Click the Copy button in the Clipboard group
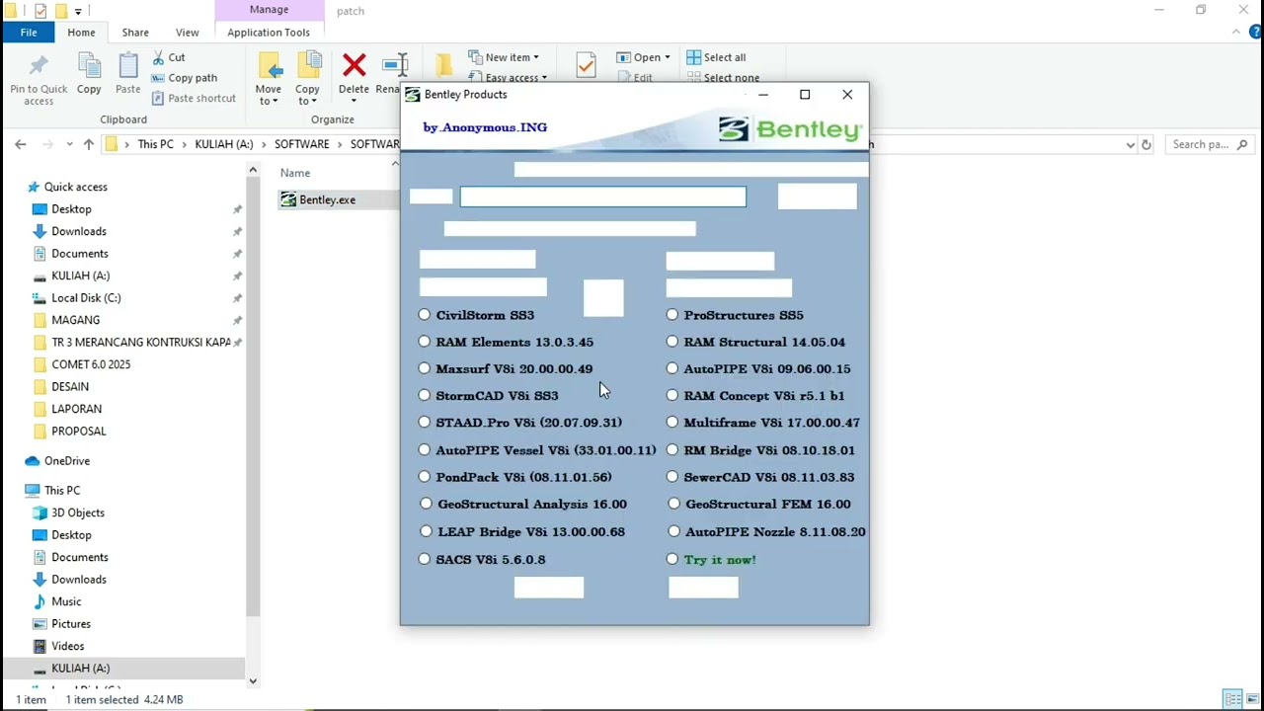Screen dimensions: 1264x711 click(x=89, y=75)
